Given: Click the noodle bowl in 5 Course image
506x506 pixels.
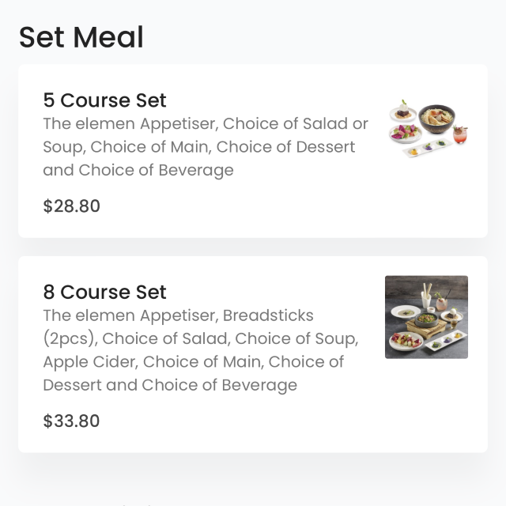Looking at the screenshot, I should (436, 119).
